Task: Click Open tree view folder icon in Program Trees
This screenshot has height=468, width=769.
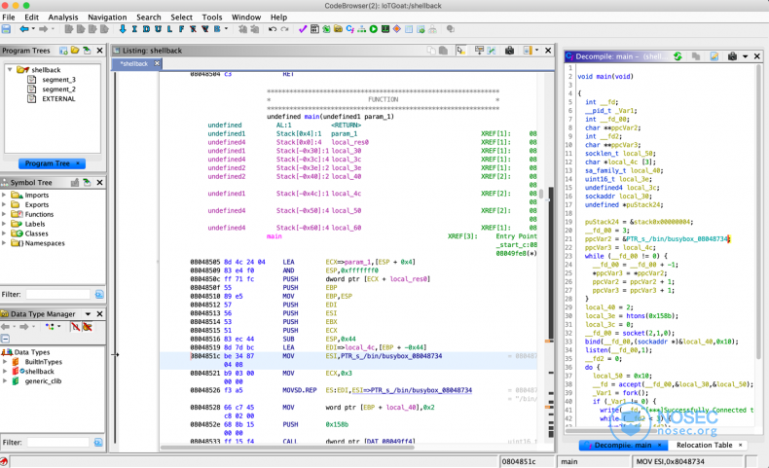Action: [x=75, y=51]
